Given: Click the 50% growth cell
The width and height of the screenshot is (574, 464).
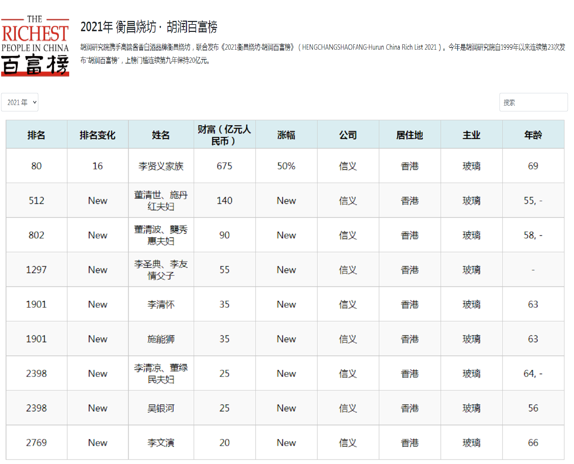Looking at the screenshot, I should [x=286, y=166].
